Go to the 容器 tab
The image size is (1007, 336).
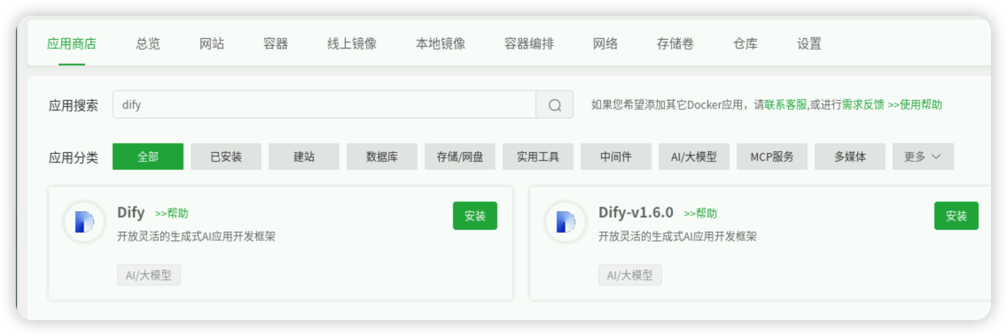[x=276, y=44]
